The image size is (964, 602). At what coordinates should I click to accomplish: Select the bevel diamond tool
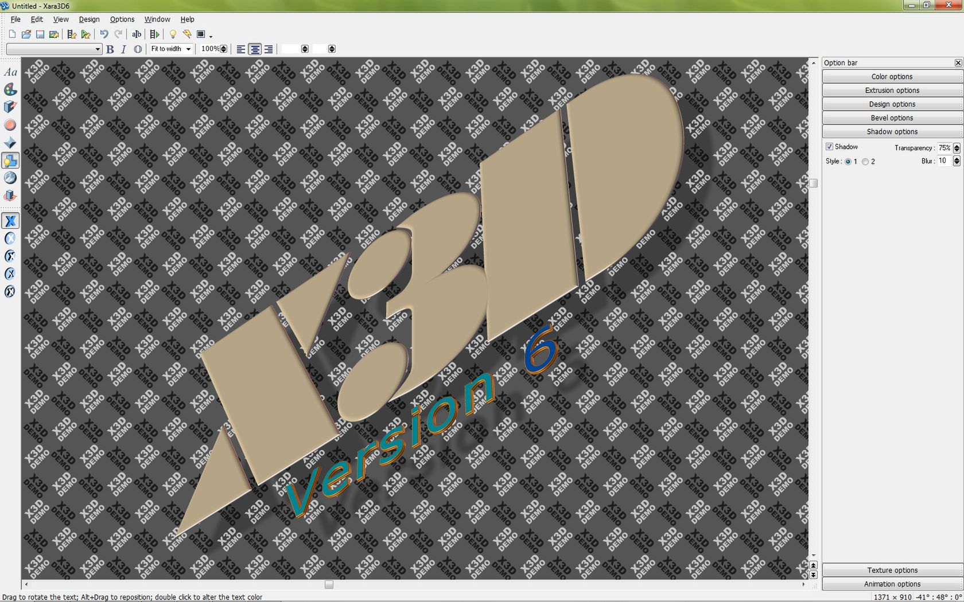click(10, 143)
